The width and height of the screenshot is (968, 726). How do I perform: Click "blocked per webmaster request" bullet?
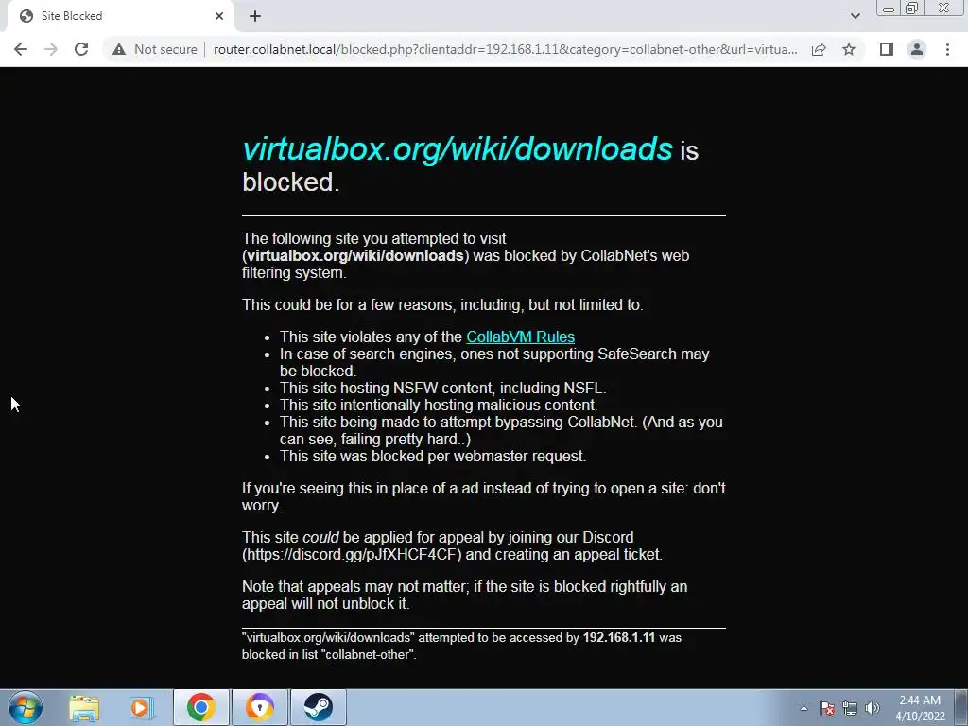coord(433,457)
